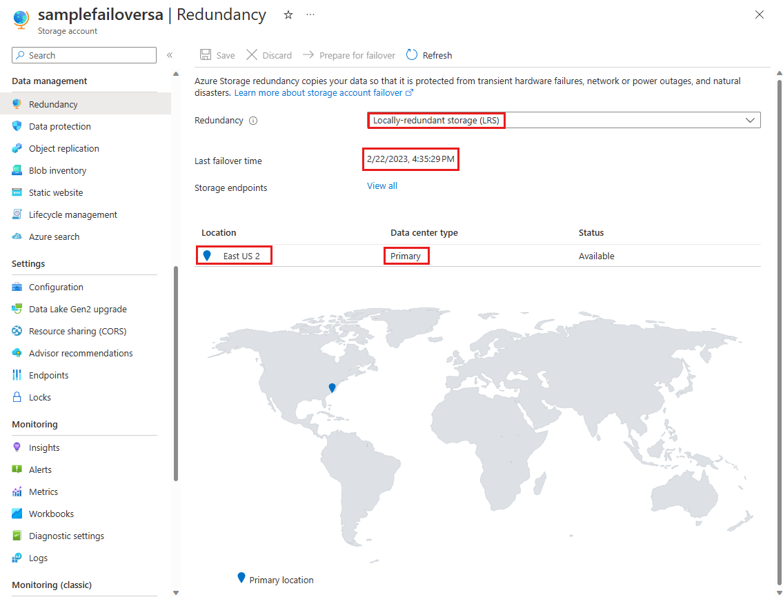Screen dimensions: 783x597
Task: Select Lifecycle management in the sidebar
Action: pyautogui.click(x=72, y=215)
